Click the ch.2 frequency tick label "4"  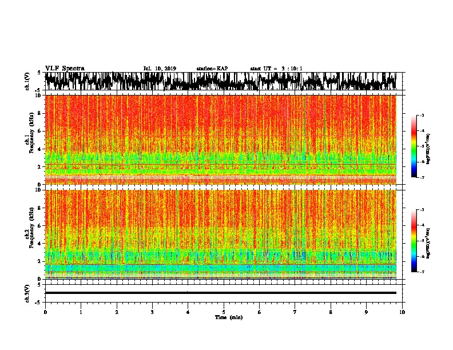click(x=39, y=244)
